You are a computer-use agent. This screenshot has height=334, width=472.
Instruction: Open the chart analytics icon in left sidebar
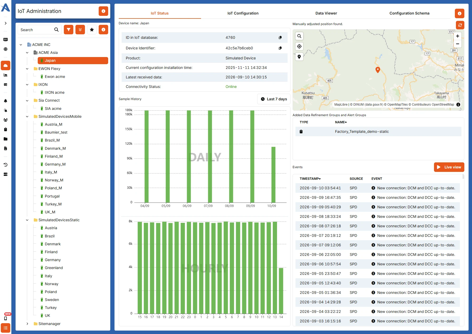click(6, 75)
